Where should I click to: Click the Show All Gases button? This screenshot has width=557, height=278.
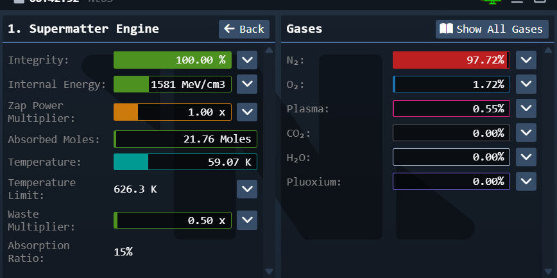tap(492, 29)
